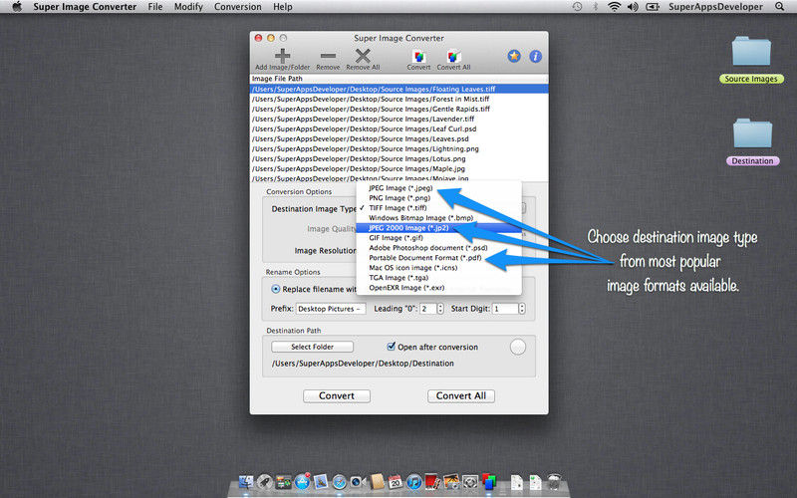Toggle Open after conversion checkbox
This screenshot has height=498, width=797.
tap(391, 346)
